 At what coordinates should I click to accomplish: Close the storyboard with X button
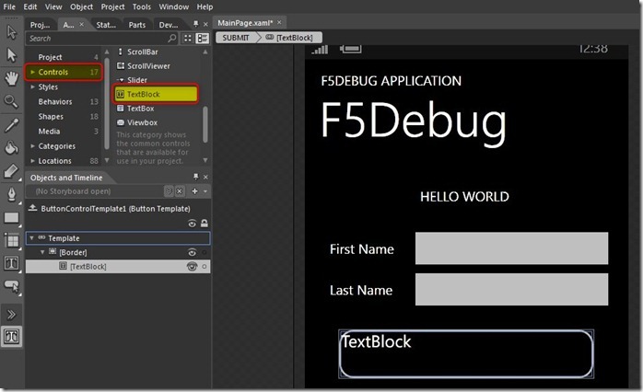tap(180, 191)
